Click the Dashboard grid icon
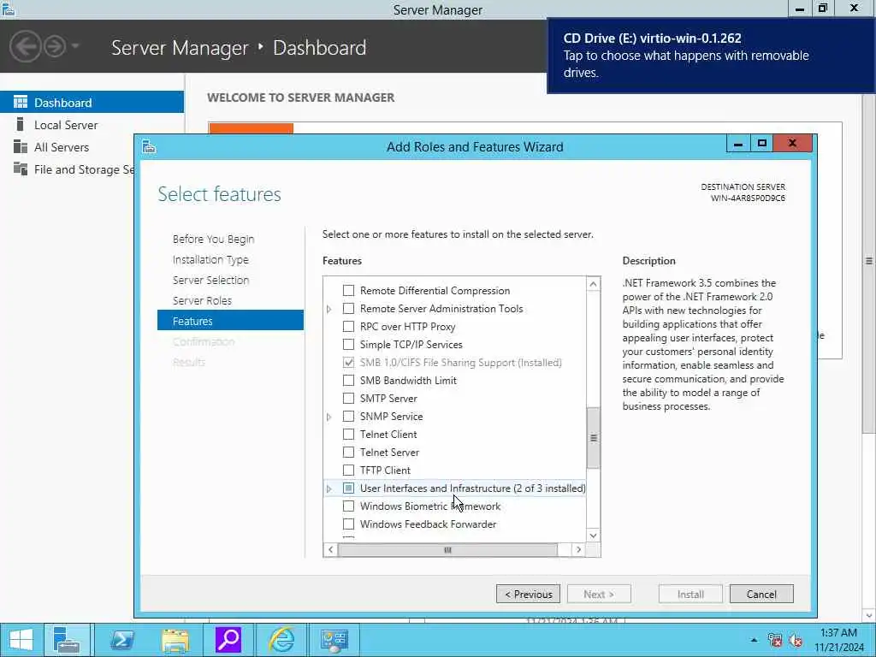Image resolution: width=876 pixels, height=657 pixels. pyautogui.click(x=21, y=102)
